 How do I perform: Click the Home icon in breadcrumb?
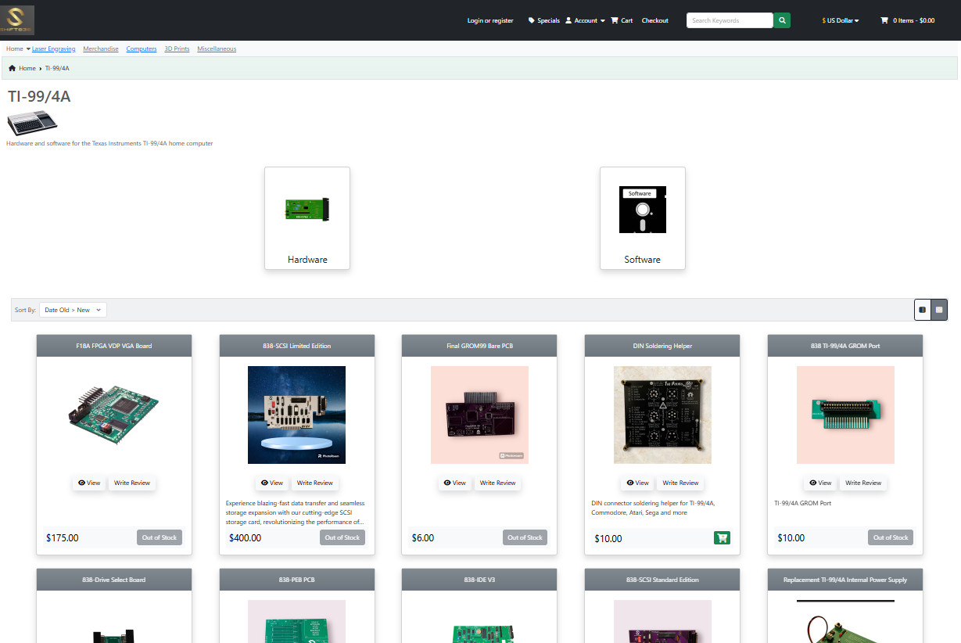click(x=13, y=68)
